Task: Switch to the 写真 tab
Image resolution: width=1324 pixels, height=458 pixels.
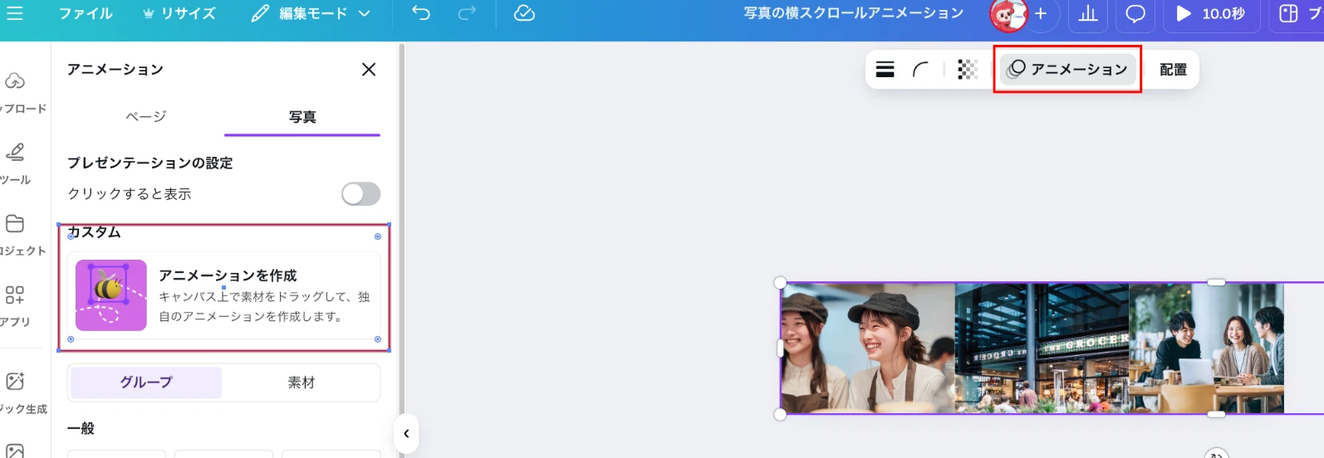Action: pyautogui.click(x=302, y=117)
